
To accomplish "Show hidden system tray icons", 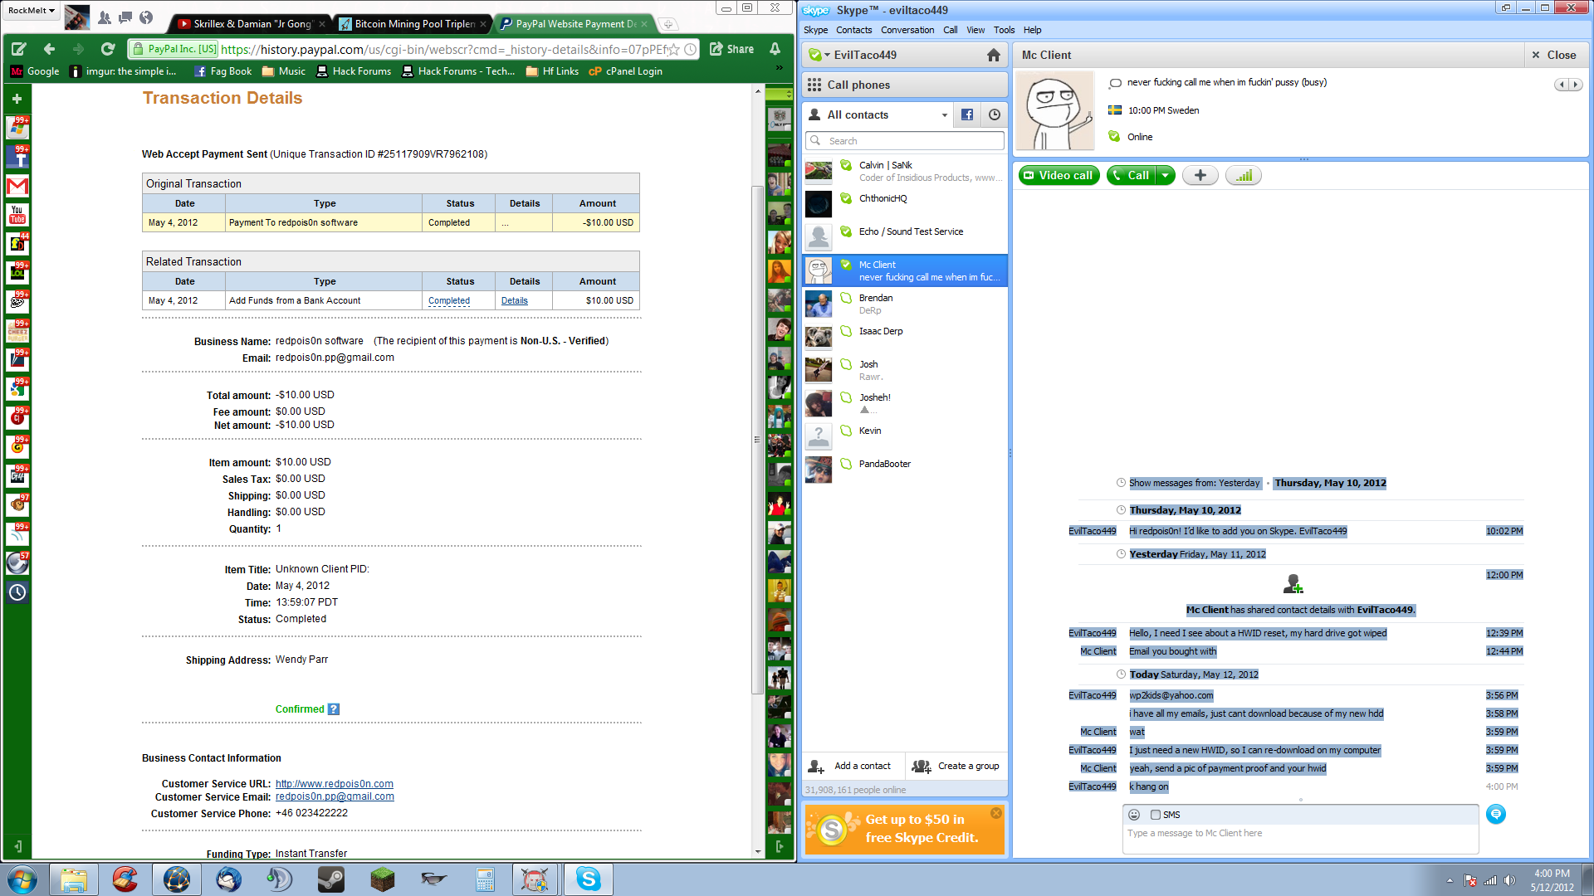I will point(1450,880).
